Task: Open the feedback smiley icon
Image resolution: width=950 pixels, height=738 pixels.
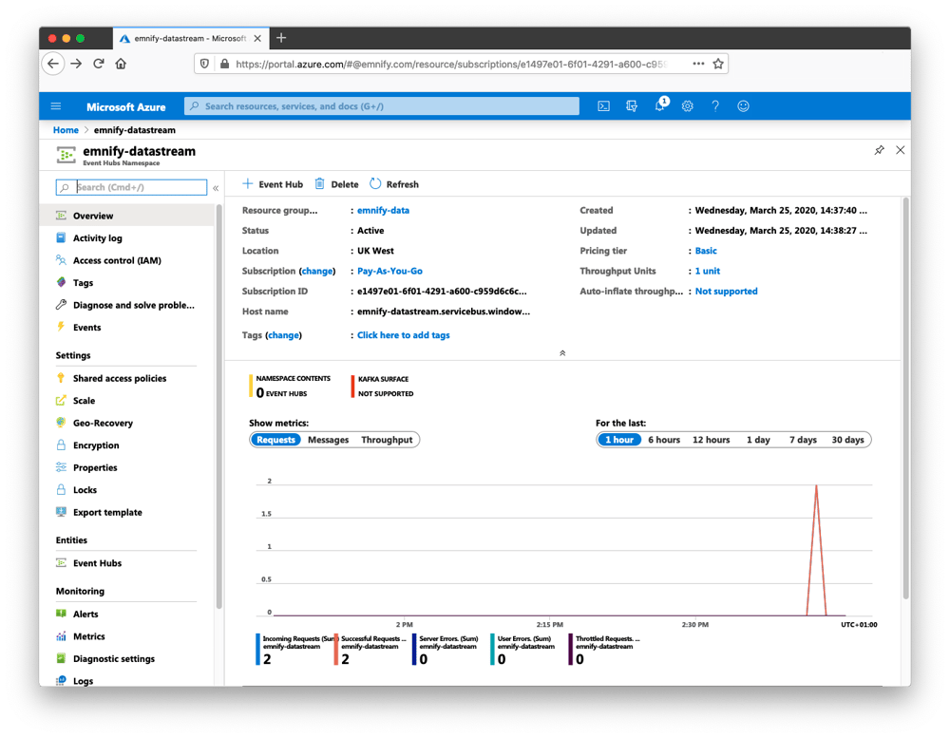Action: click(744, 106)
